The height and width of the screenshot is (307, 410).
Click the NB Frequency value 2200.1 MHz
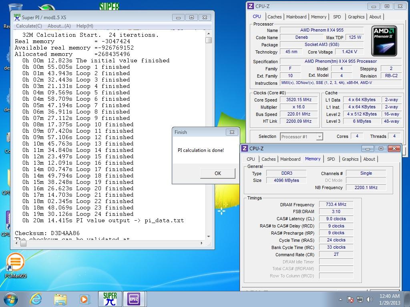tap(366, 187)
